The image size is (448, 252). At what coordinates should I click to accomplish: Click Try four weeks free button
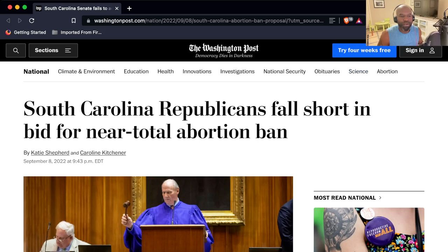coord(364,50)
